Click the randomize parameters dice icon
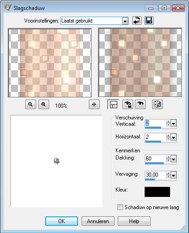The height and width of the screenshot is (233, 189). [x=157, y=105]
